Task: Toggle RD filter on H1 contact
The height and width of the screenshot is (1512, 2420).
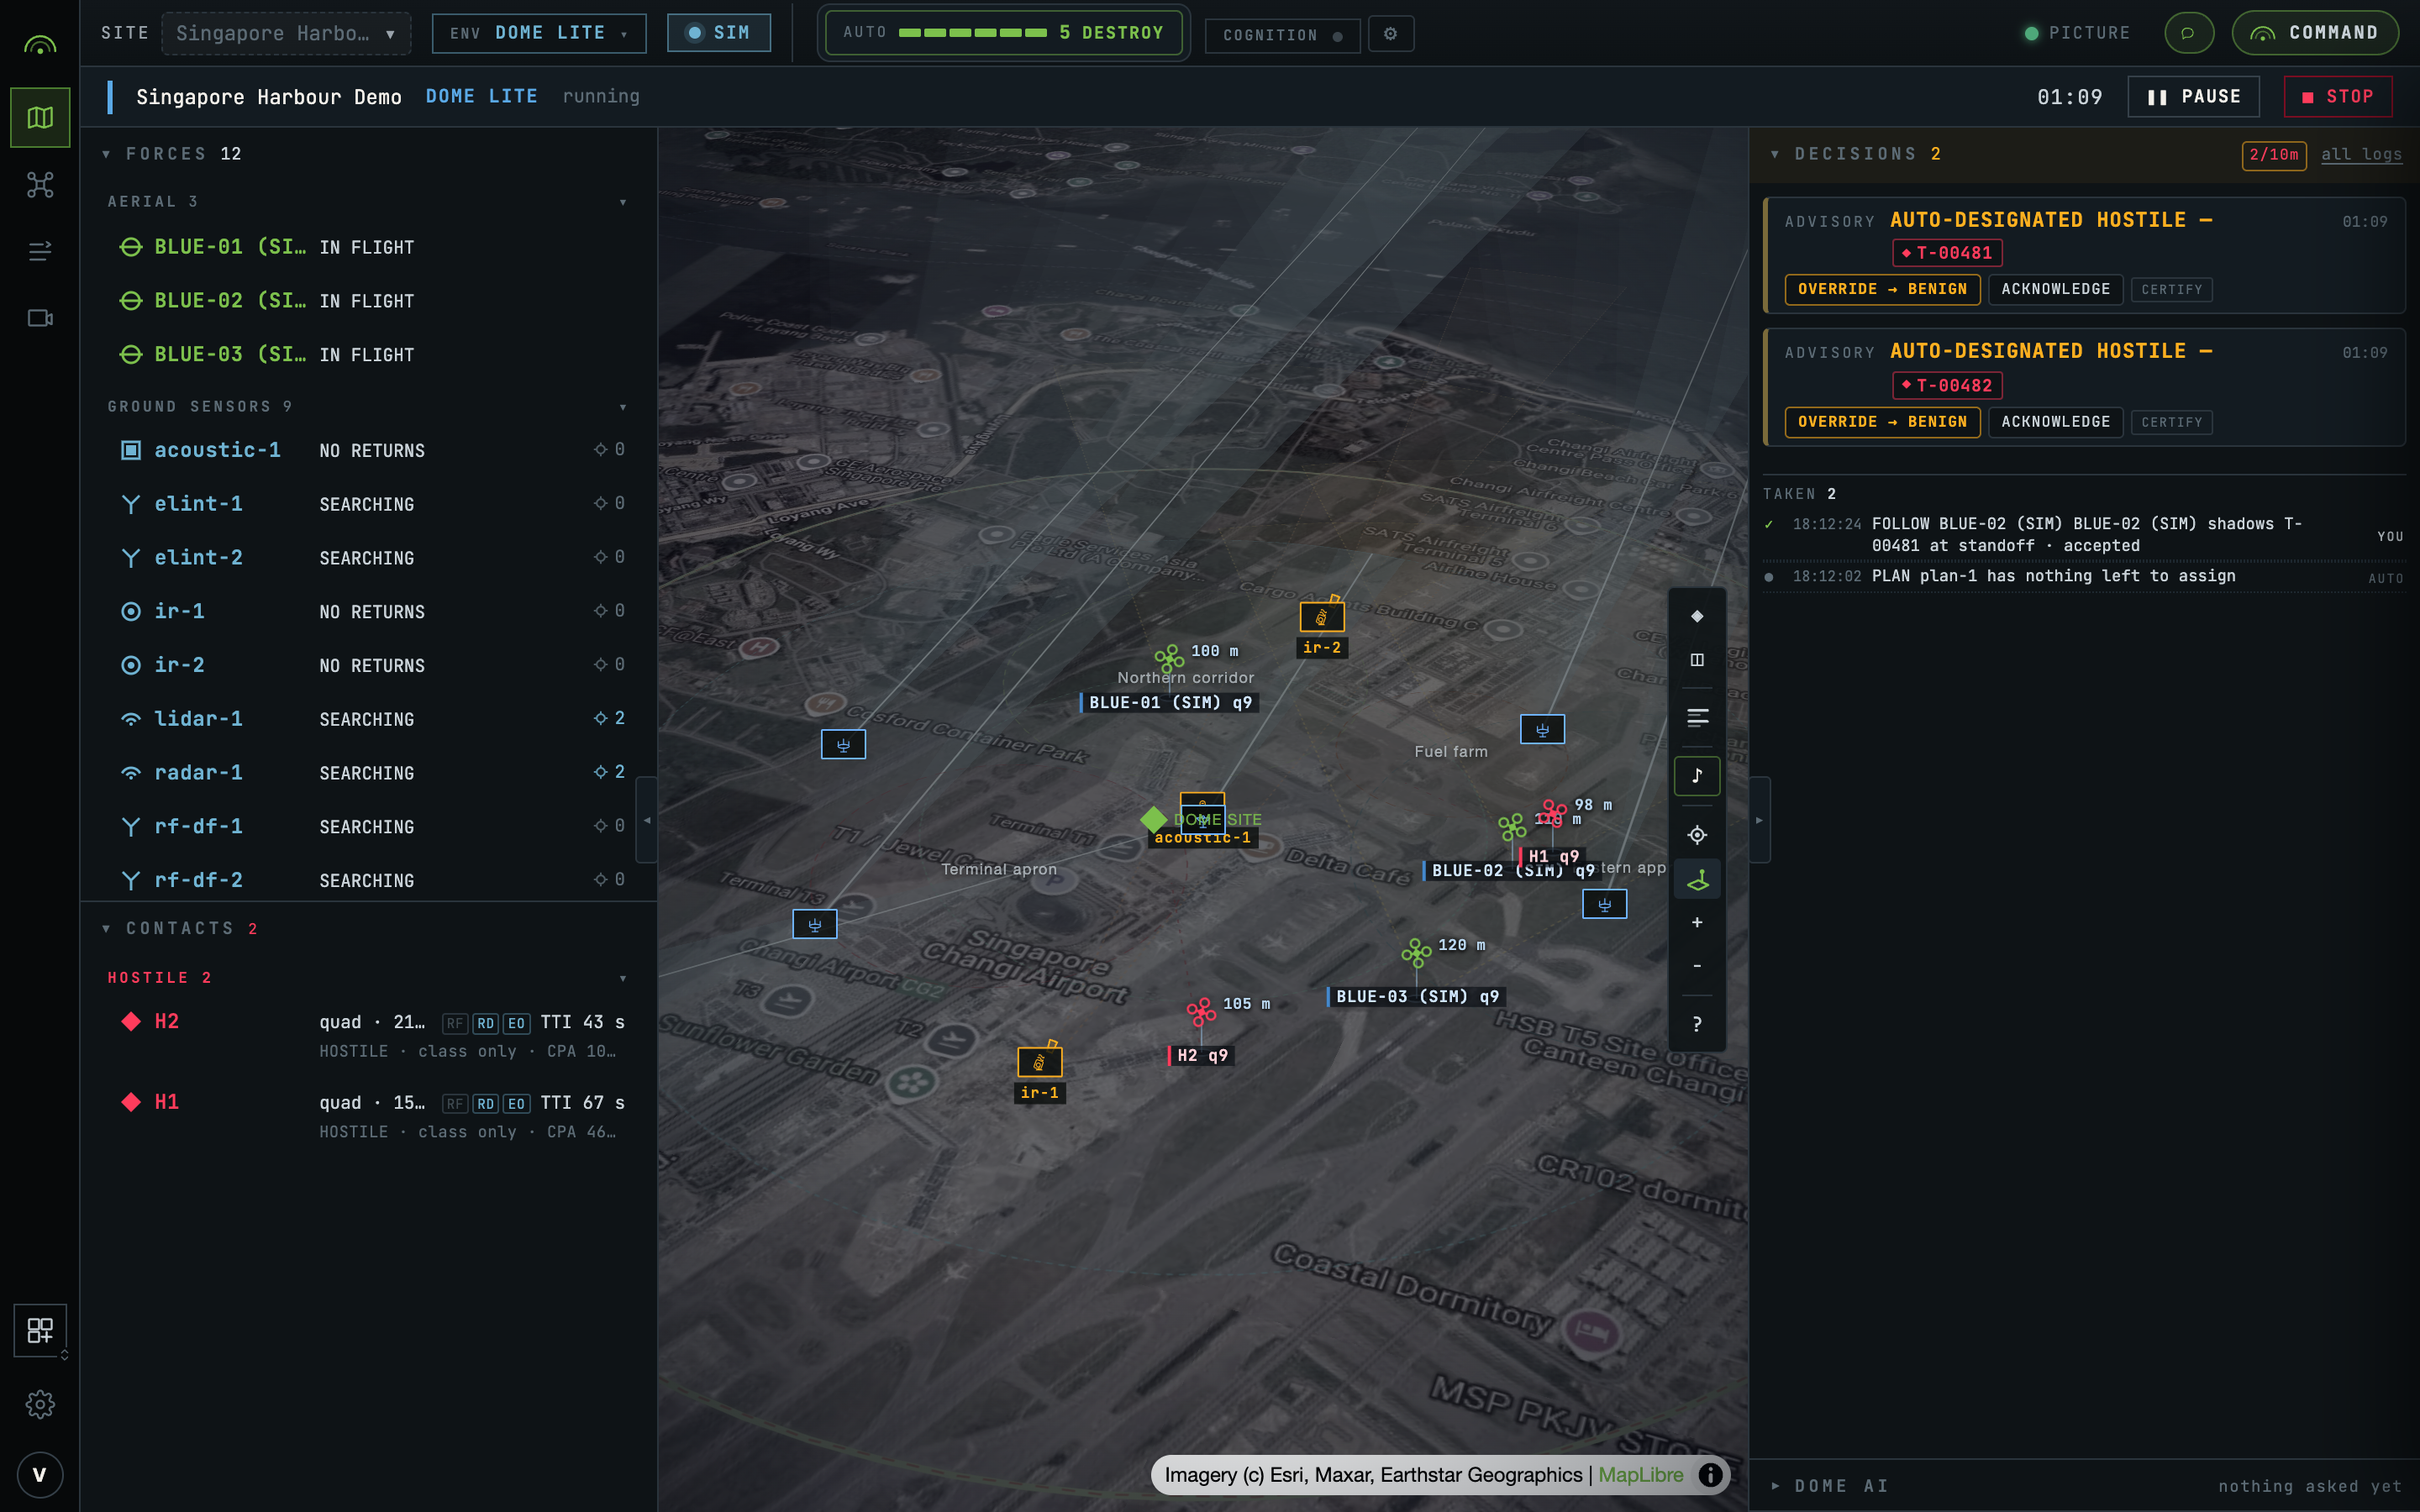Action: coord(486,1104)
